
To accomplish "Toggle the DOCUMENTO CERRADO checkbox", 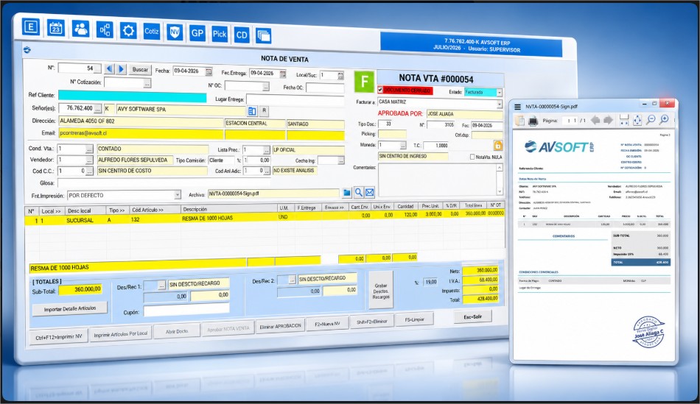I will coord(380,90).
